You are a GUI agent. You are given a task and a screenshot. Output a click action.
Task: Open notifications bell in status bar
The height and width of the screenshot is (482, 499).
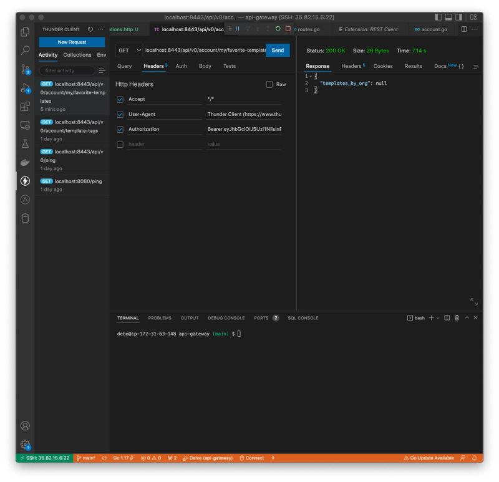coord(474,458)
